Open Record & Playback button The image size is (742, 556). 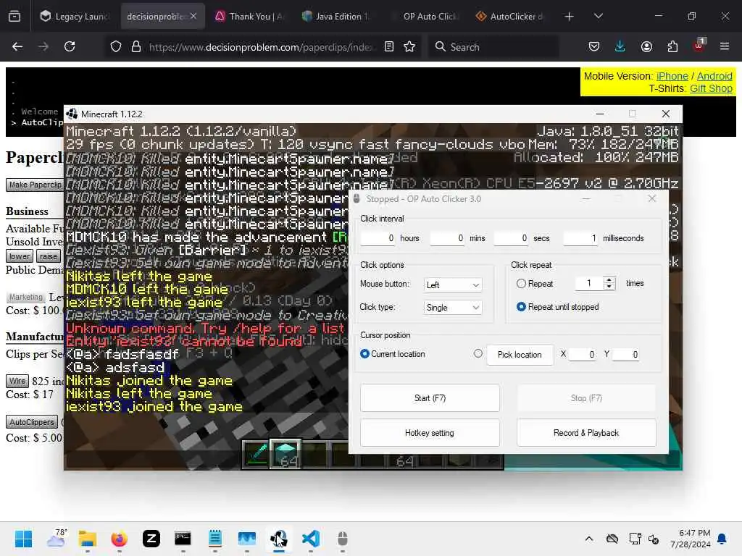click(586, 433)
